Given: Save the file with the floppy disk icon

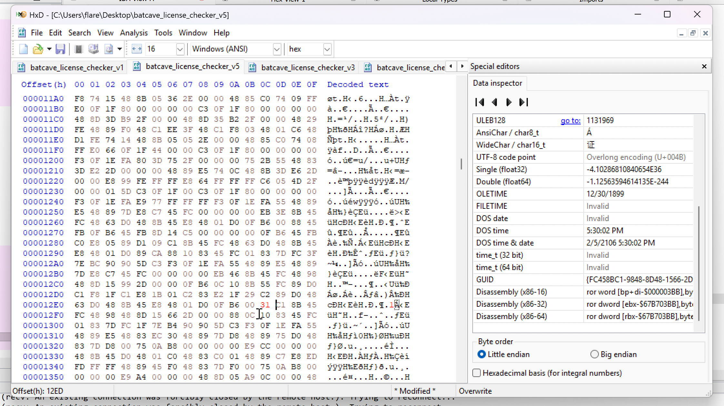Looking at the screenshot, I should [x=60, y=49].
